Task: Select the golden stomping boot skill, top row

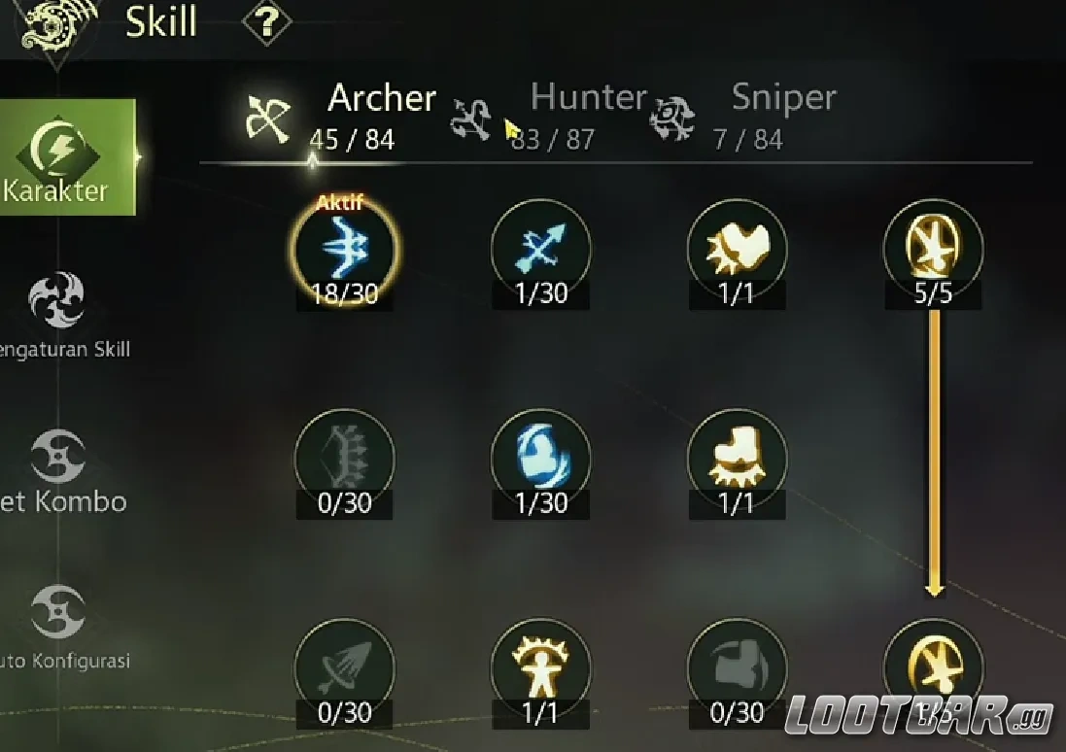Action: tap(737, 251)
